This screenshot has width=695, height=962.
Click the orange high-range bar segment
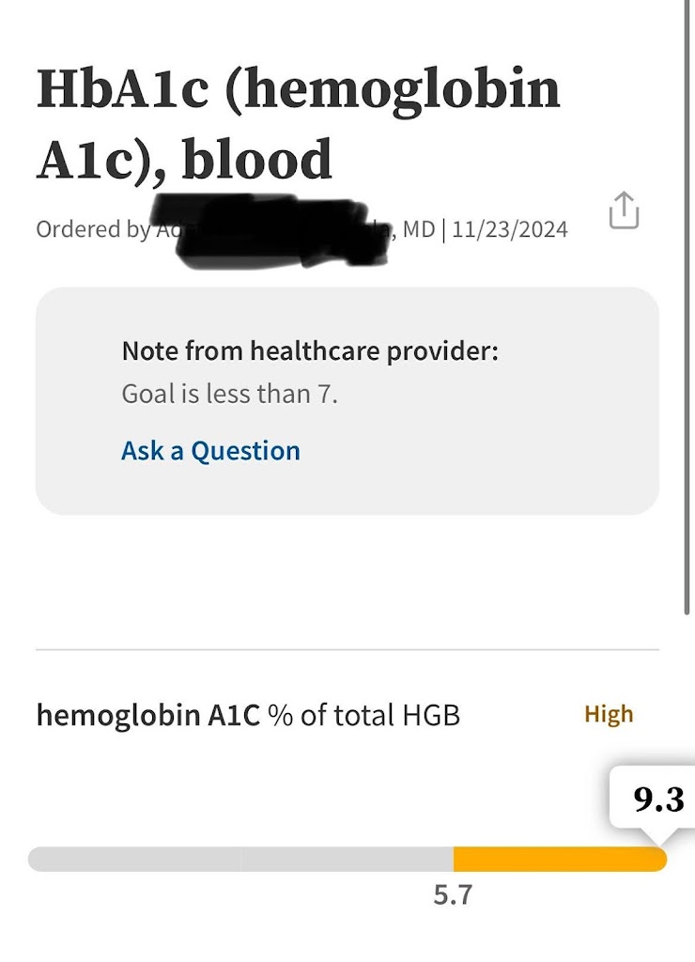(559, 860)
